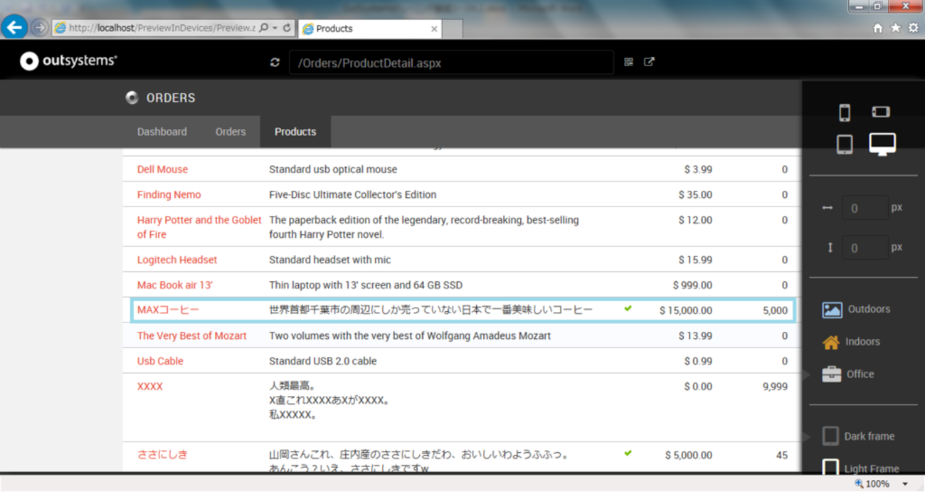Click the $ 999.00 price cell
Viewport: 925px width, 492px height.
tap(692, 285)
